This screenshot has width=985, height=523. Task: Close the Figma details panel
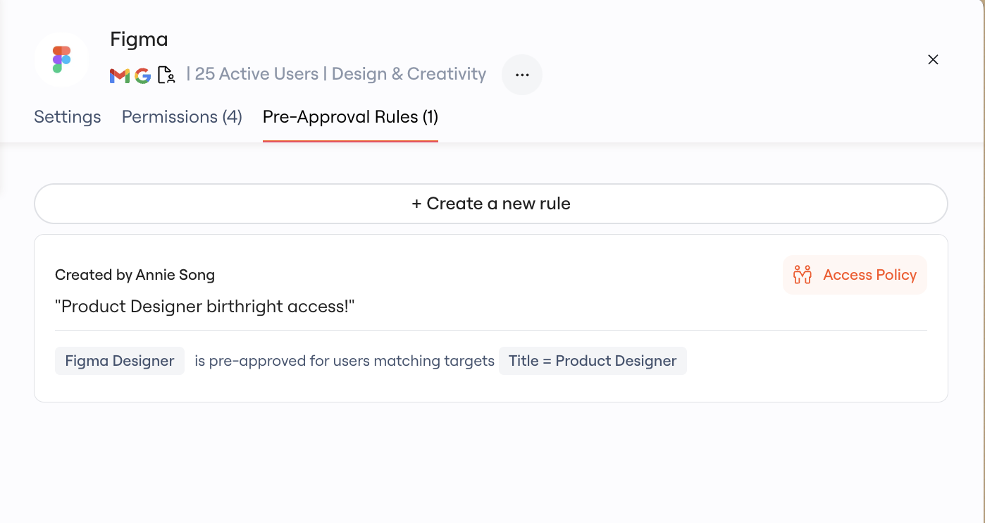933,60
